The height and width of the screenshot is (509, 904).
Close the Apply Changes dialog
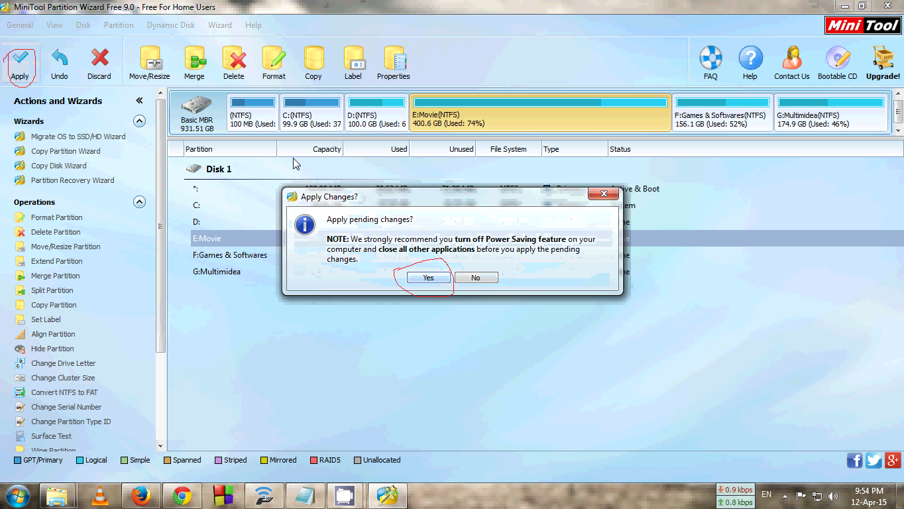(x=604, y=194)
